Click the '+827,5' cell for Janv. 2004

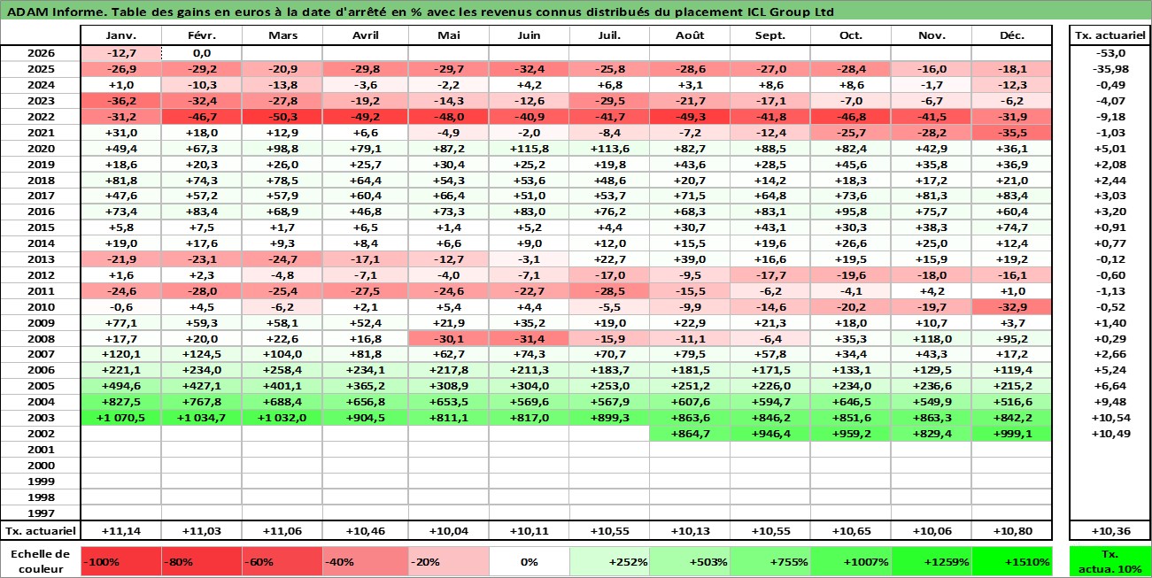click(120, 402)
